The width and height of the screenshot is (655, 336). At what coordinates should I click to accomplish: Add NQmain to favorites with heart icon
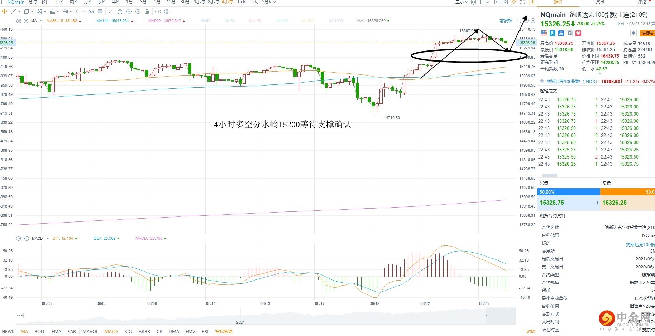[x=578, y=33]
